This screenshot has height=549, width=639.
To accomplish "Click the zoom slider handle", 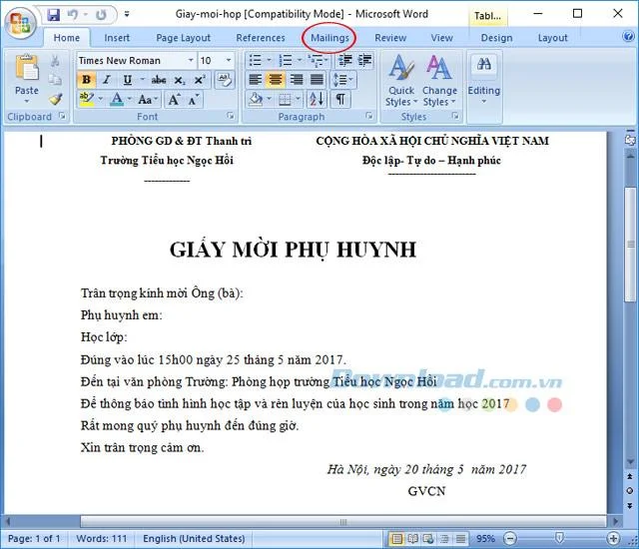I will point(559,538).
